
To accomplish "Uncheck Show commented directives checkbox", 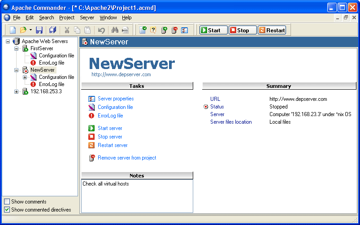I will point(7,210).
